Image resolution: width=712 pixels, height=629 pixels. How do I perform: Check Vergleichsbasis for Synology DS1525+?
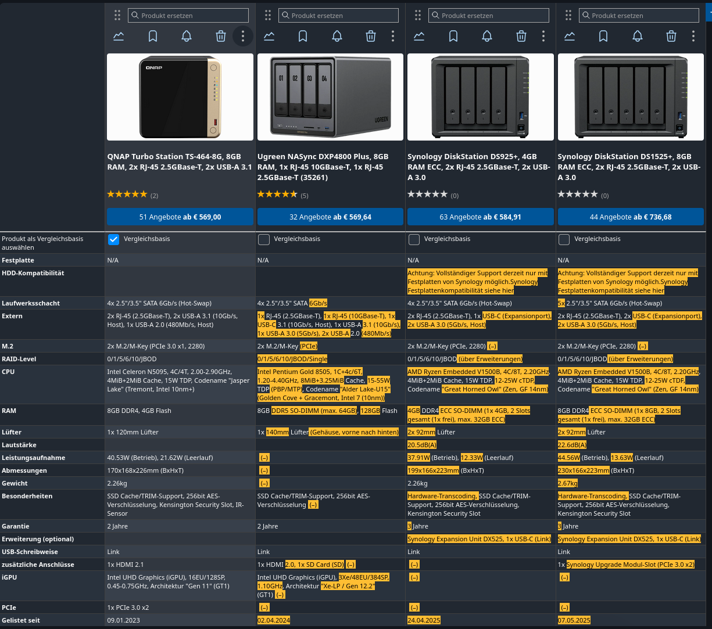[x=564, y=239]
